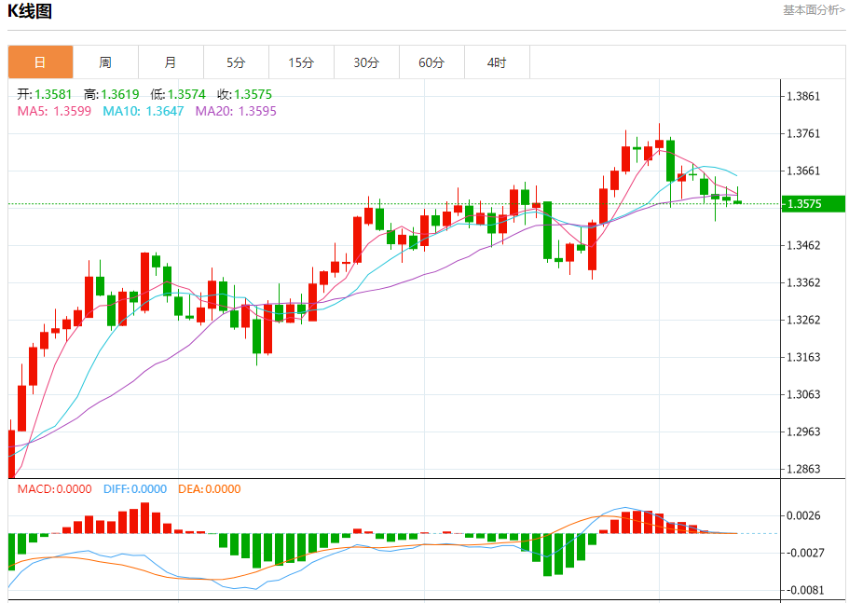Click the 收 closing price 1.3575 readout
The width and height of the screenshot is (849, 603).
point(245,95)
